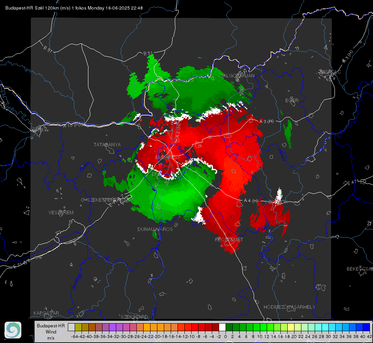373x343 pixels.
Task: Click the '-2' value in the legend scale
Action: pyautogui.click(x=219, y=337)
